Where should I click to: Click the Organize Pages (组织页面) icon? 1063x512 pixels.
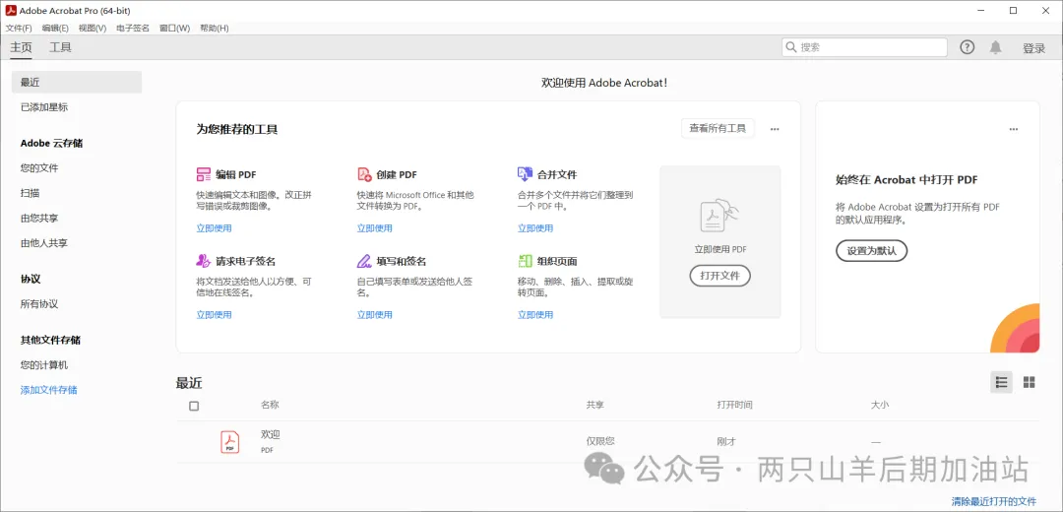[525, 261]
